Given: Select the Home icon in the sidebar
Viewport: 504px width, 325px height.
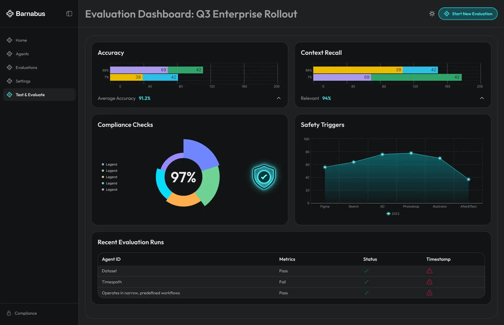Looking at the screenshot, I should click(x=9, y=40).
